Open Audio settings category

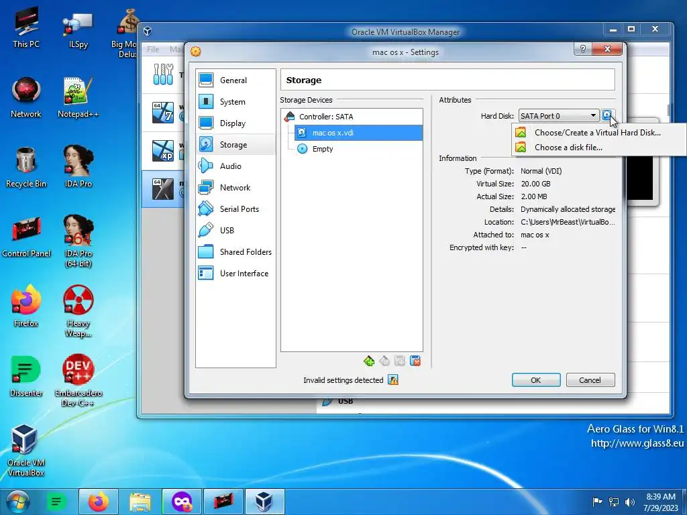[235, 166]
